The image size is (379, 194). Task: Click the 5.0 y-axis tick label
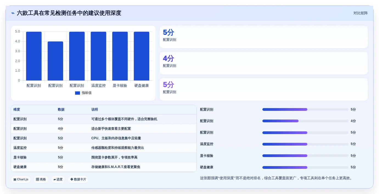tap(18, 31)
